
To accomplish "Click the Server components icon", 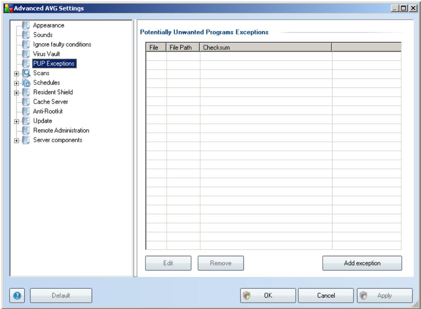I will point(25,140).
